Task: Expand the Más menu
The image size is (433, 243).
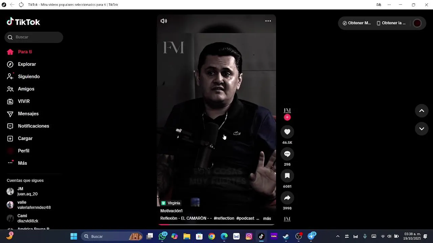Action: coord(17,163)
